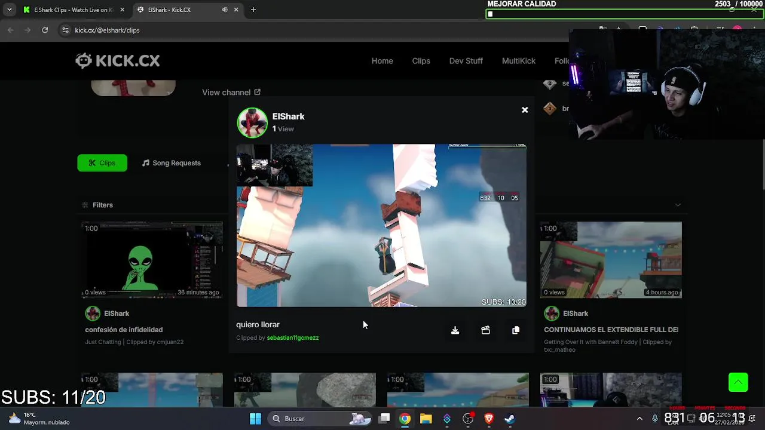Viewport: 765px width, 430px height.
Task: Go back in browser history
Action: point(11,30)
